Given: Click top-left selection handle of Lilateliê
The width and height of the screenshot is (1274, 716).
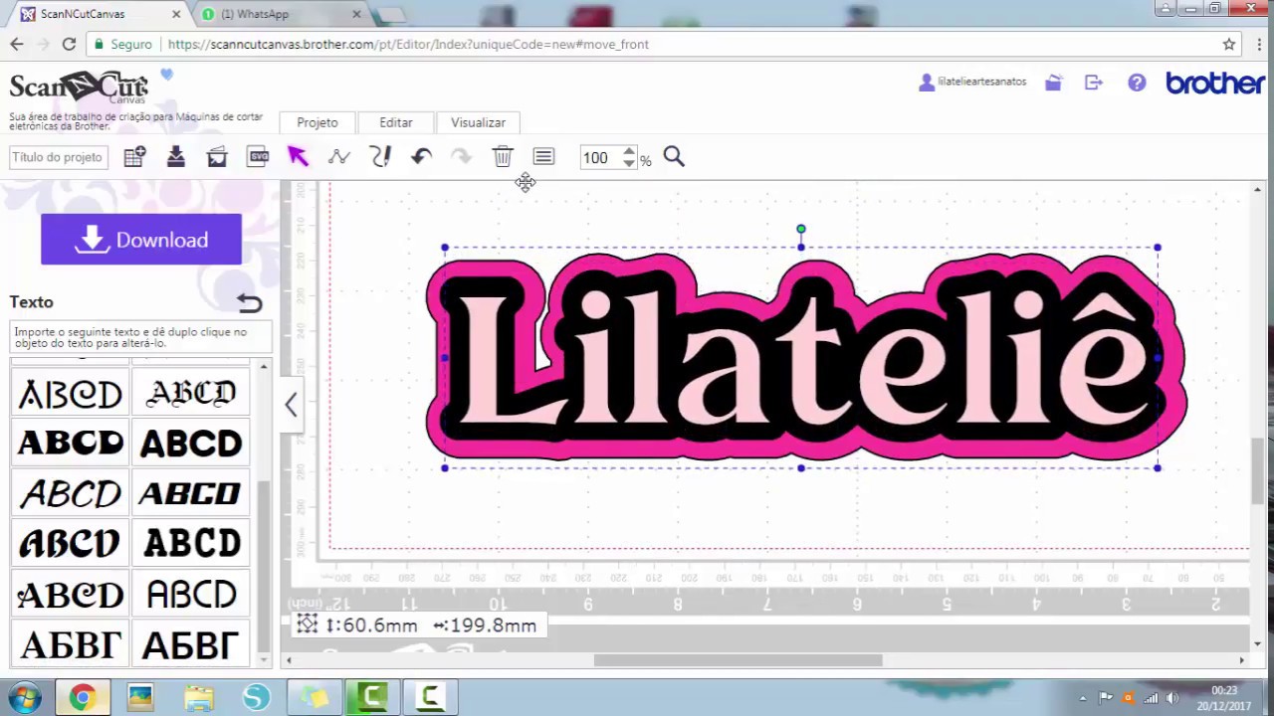Looking at the screenshot, I should [445, 248].
